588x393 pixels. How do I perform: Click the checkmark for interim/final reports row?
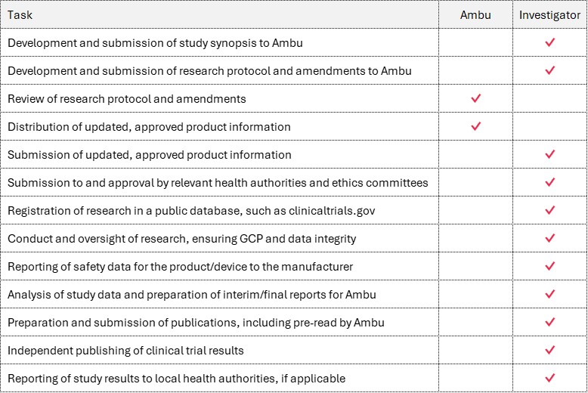[x=549, y=295]
